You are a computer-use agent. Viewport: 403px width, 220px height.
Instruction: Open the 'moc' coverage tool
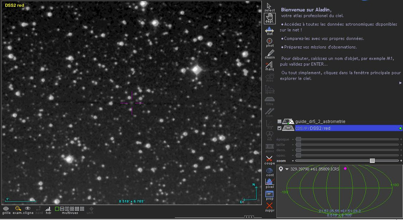[x=269, y=78]
